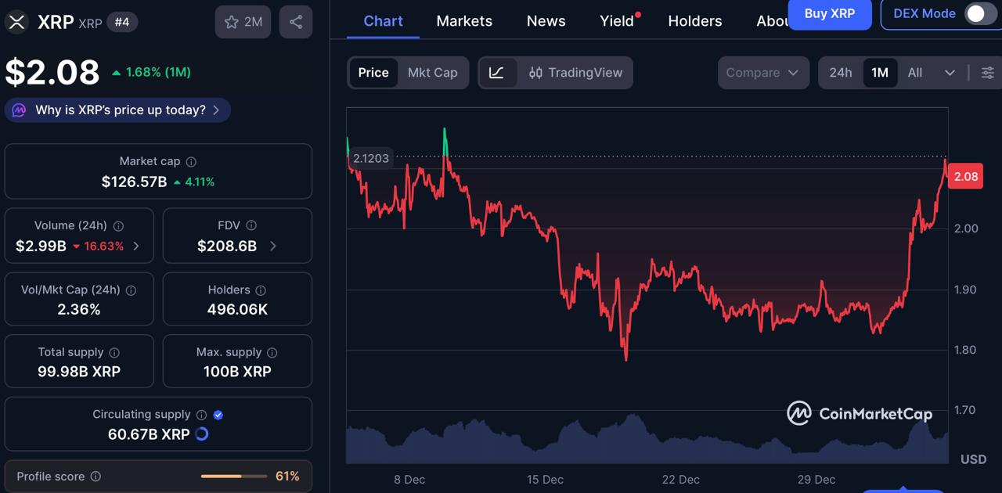
Task: Open the Compare dropdown
Action: 762,73
